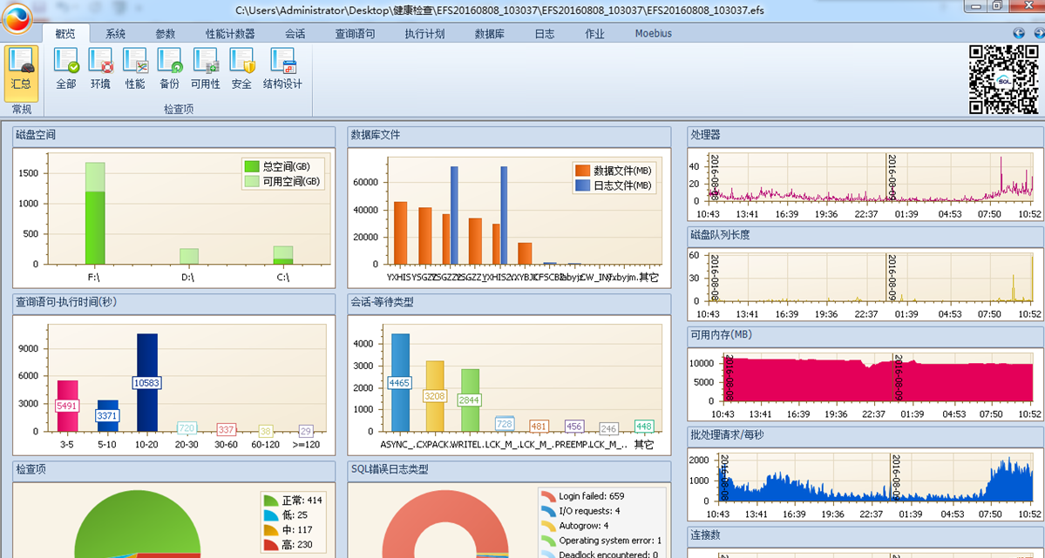This screenshot has width=1045, height=558.
Task: Go back with the blue left arrow
Action: [x=1018, y=33]
